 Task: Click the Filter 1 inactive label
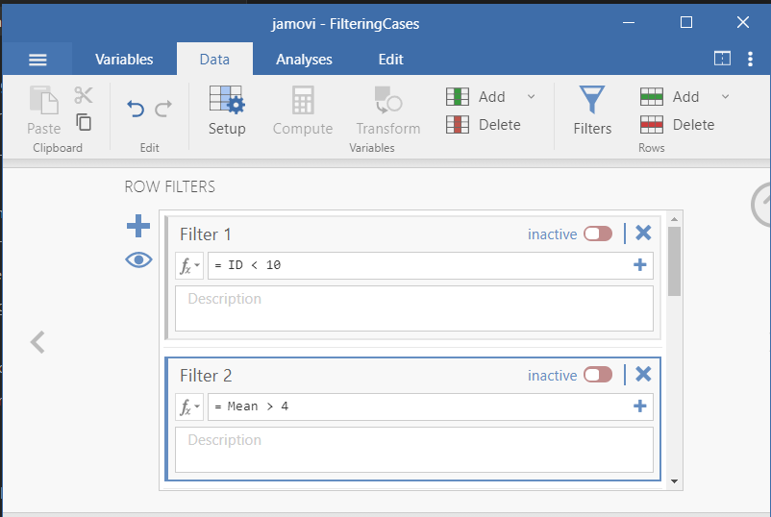[x=552, y=234]
